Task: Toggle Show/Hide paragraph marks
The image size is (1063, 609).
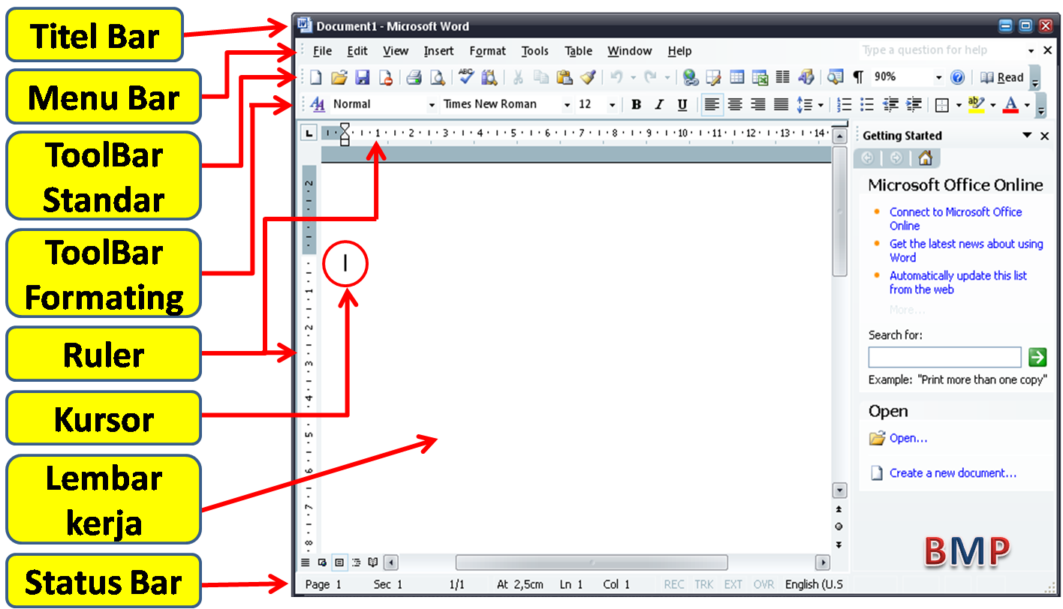Action: 858,77
